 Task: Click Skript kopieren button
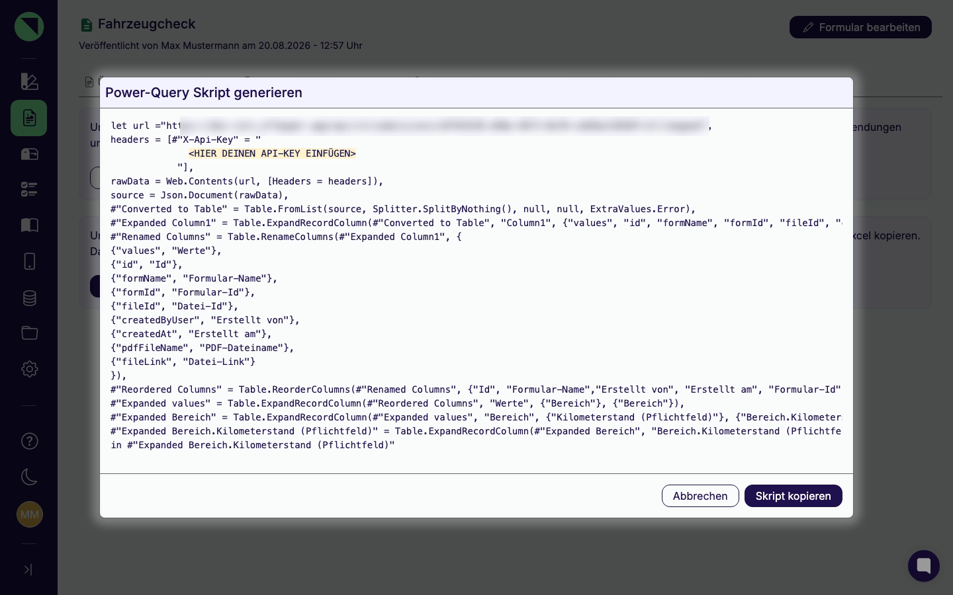793,496
